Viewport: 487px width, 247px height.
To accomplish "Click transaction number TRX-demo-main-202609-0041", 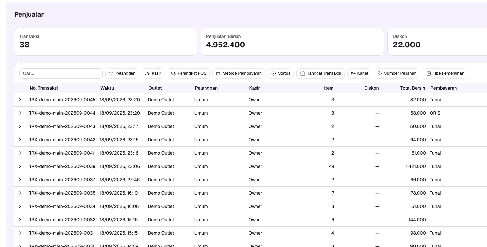I will [x=62, y=153].
